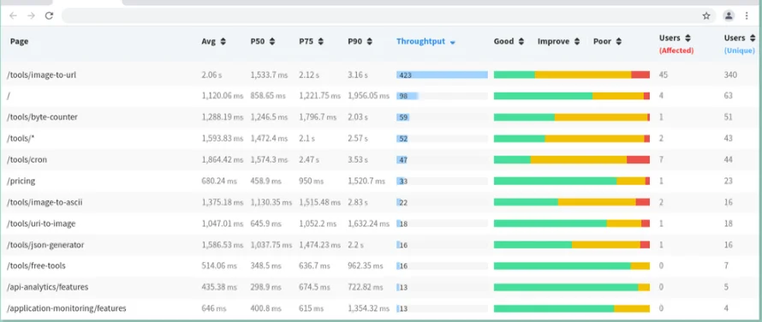762x322 pixels.
Task: Select the /api-analytics/features page
Action: tap(48, 287)
